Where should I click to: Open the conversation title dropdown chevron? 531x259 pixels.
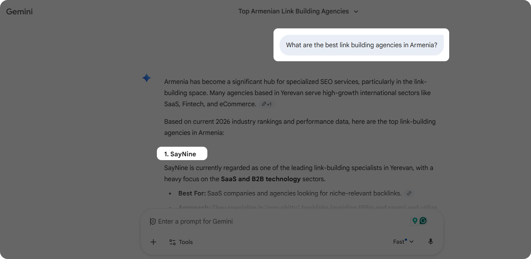click(356, 11)
